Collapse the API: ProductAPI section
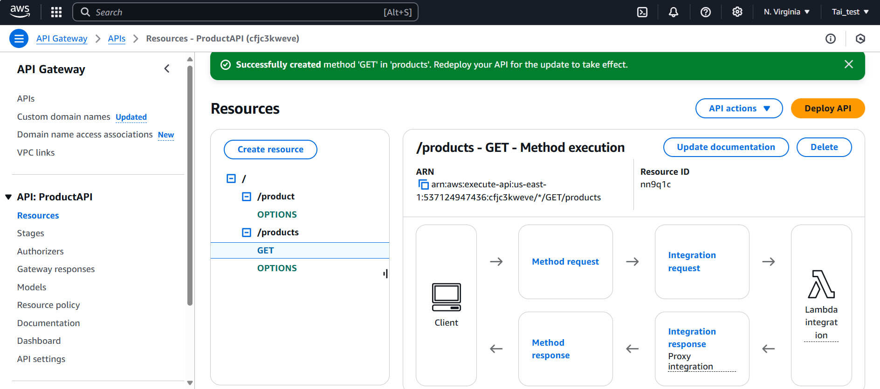The image size is (880, 389). tap(8, 197)
